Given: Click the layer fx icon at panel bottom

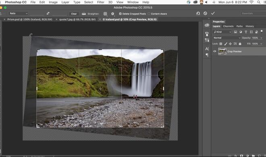Looking at the screenshot, I should point(236,156).
